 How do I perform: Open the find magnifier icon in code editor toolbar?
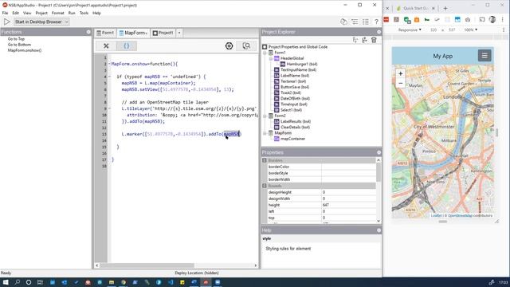point(246,46)
